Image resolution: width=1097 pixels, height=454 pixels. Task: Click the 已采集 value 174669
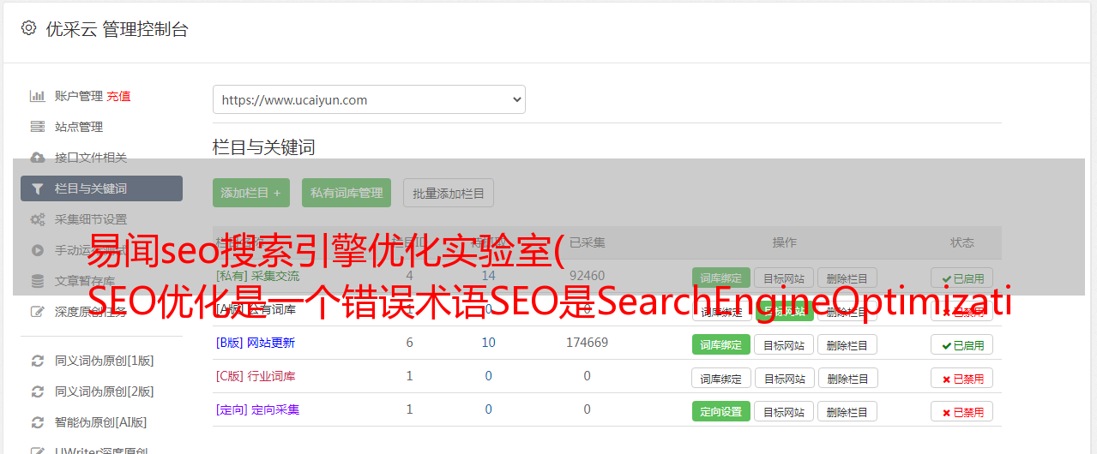click(x=587, y=343)
